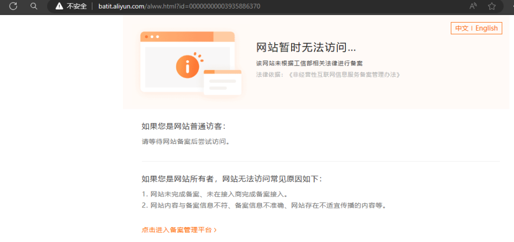The image size is (514, 242).
Task: Click the arrow after 点击进入备案管理平台
Action: [215, 230]
